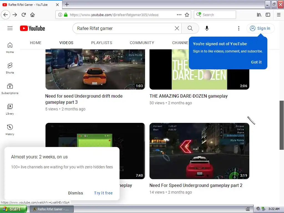Viewport: 284px width, 213px height.
Task: Go forward with the browser forward arrow
Action: point(15,15)
